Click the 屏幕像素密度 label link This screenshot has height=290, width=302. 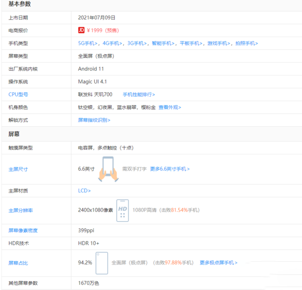point(23,230)
